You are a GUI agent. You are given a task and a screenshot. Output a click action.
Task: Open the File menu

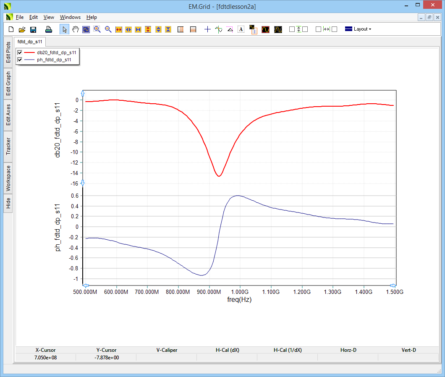click(x=20, y=17)
